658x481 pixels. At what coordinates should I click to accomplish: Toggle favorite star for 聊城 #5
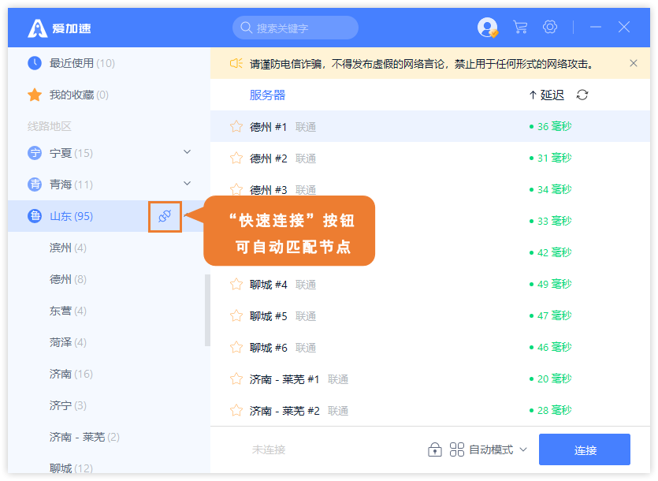tap(236, 316)
